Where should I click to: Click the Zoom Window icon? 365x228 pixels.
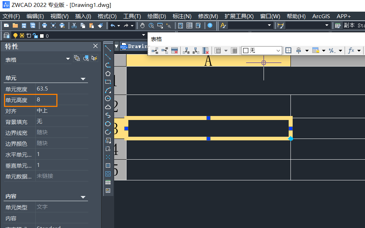click(x=160, y=25)
